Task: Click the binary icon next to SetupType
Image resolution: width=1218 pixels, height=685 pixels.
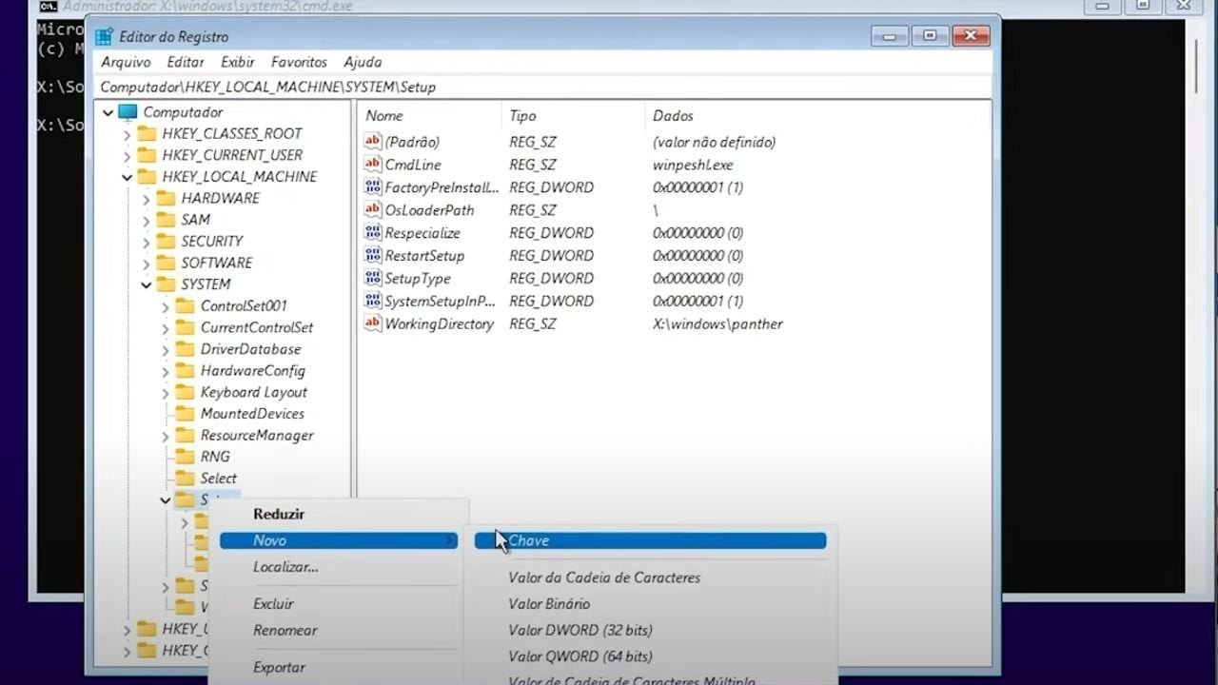Action: click(372, 278)
